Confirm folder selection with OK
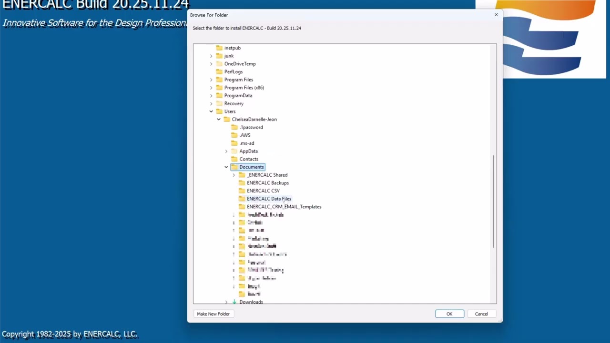 coord(449,314)
